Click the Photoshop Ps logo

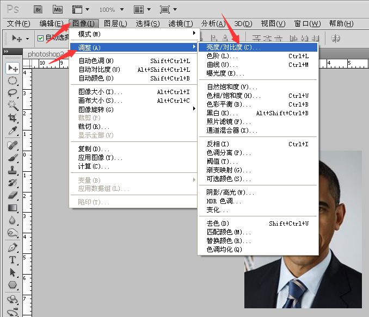point(13,10)
